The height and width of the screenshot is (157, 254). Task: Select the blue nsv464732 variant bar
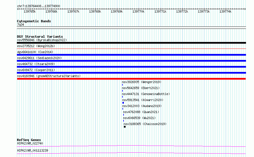(x=131, y=67)
